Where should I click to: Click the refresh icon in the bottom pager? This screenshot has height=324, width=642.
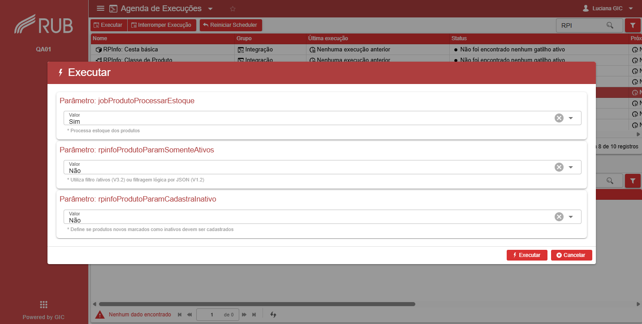(273, 315)
